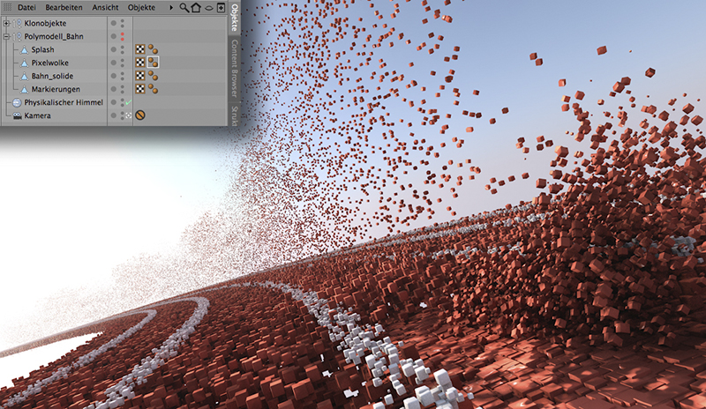706x409 pixels.
Task: Click Markierungen's checkerboard UVW tag
Action: (140, 89)
